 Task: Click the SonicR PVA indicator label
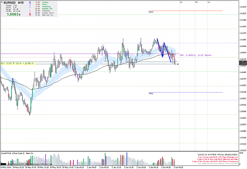coord(17,153)
